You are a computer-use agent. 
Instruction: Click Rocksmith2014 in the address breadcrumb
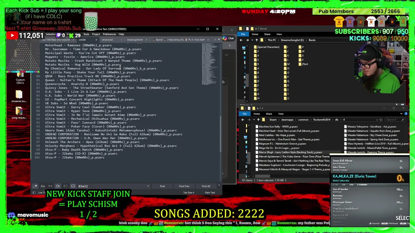pos(322,120)
